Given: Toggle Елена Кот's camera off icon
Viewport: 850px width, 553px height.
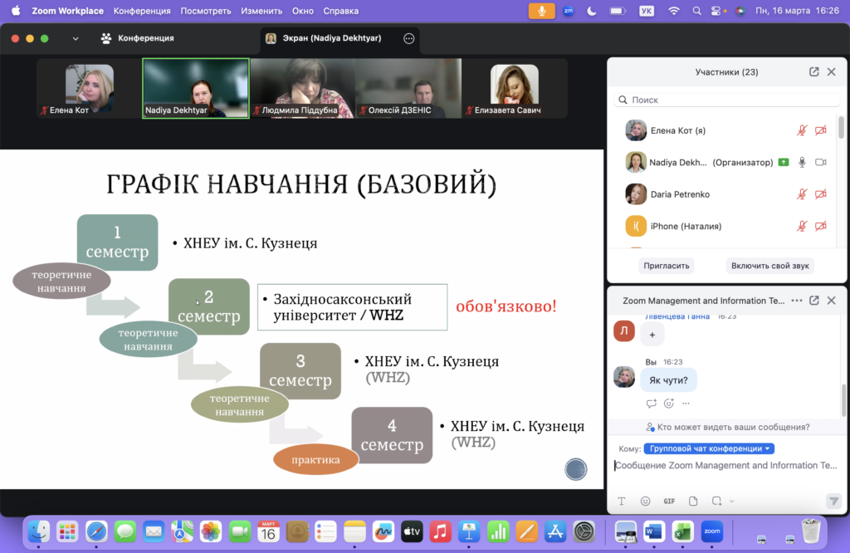Looking at the screenshot, I should [x=821, y=130].
